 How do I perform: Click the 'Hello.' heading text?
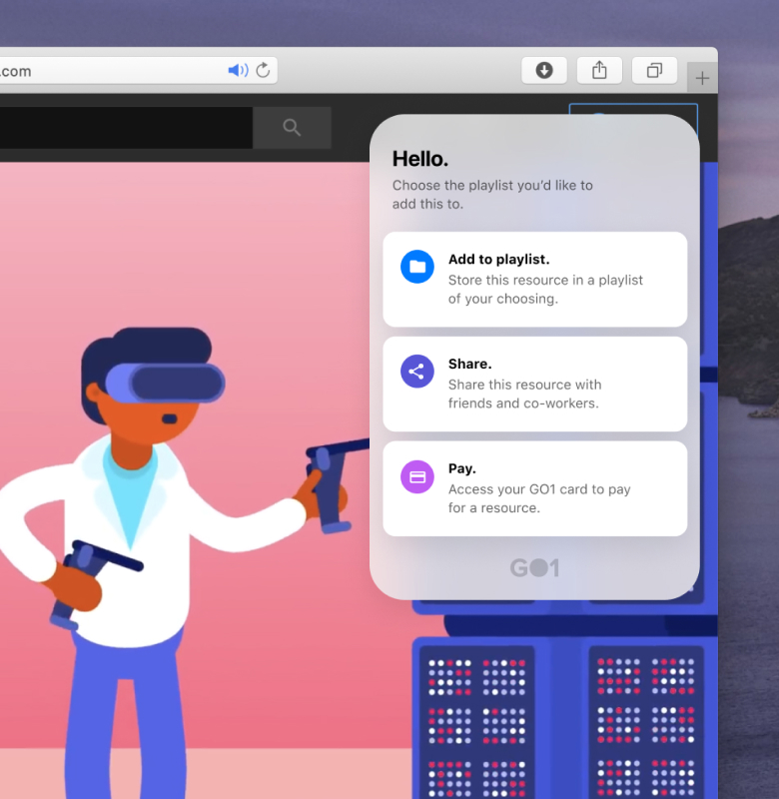coord(420,159)
